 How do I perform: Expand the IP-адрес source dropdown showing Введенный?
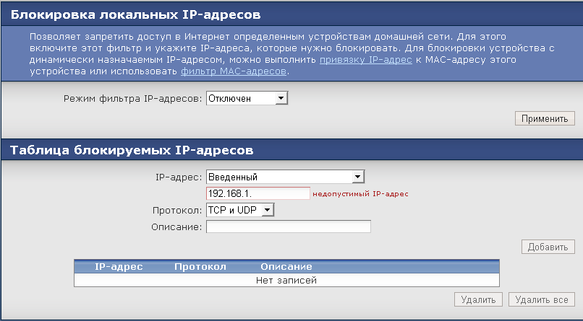[x=285, y=177]
